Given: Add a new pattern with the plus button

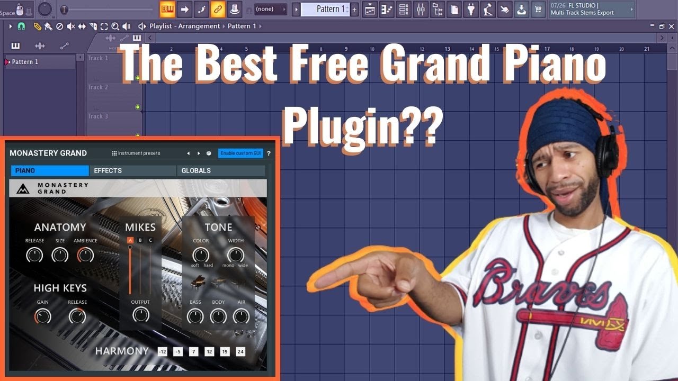Looking at the screenshot, I should [354, 9].
